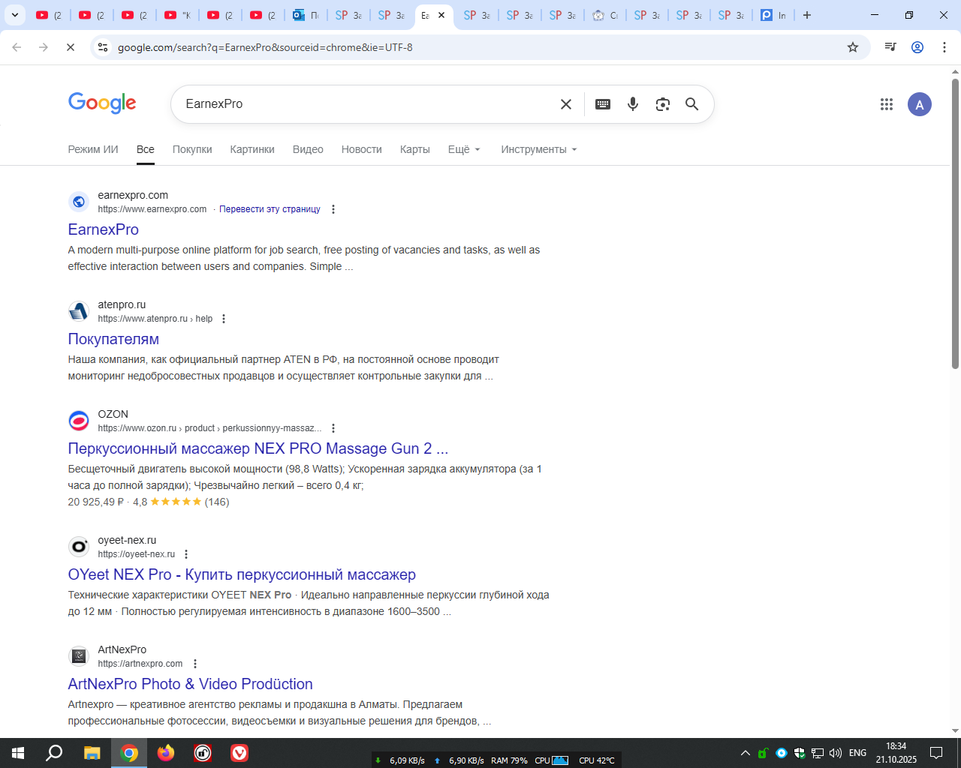Open the Карты tab
The width and height of the screenshot is (961, 768).
[x=415, y=149]
